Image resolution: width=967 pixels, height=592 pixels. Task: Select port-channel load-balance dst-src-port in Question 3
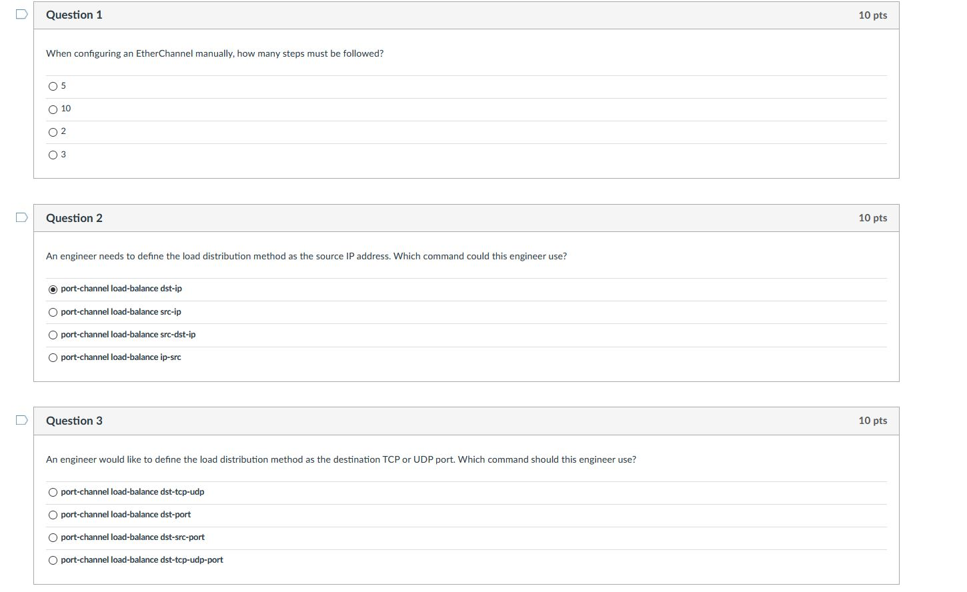click(53, 537)
